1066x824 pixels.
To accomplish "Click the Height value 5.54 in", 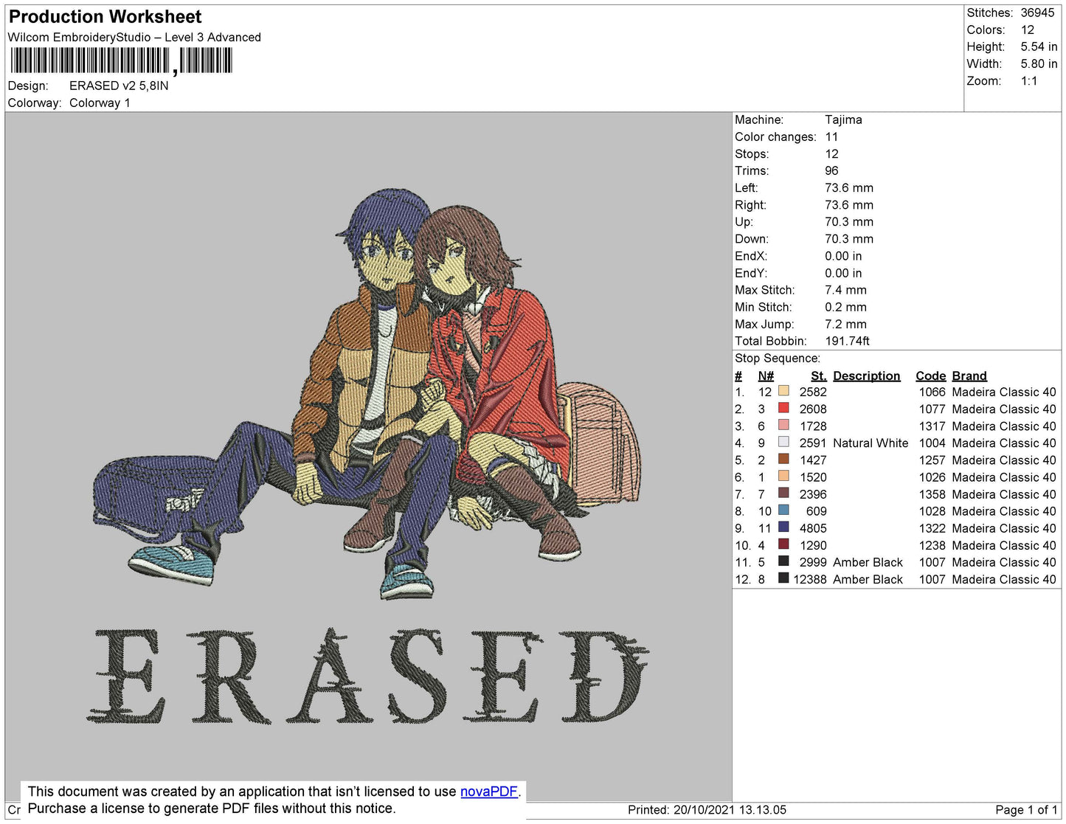I will (1039, 46).
